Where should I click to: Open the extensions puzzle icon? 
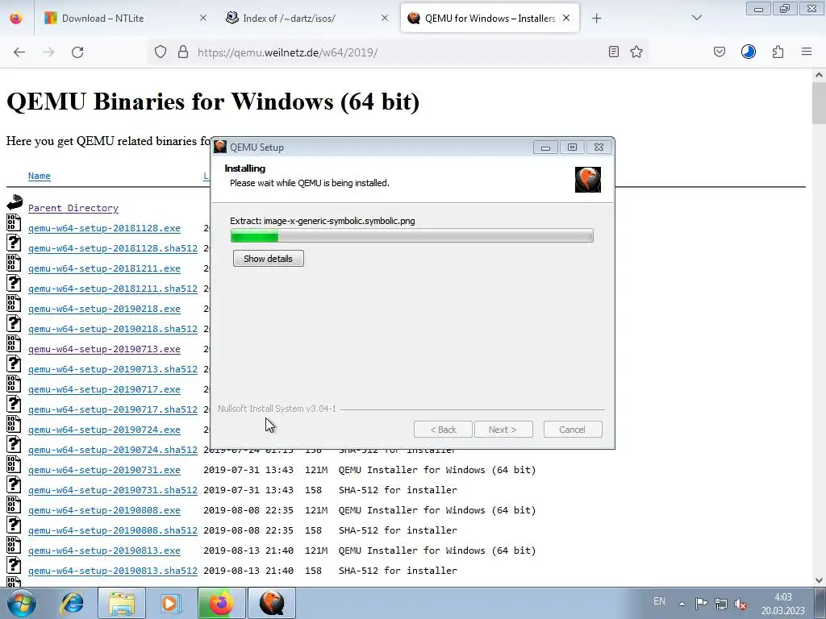(778, 52)
